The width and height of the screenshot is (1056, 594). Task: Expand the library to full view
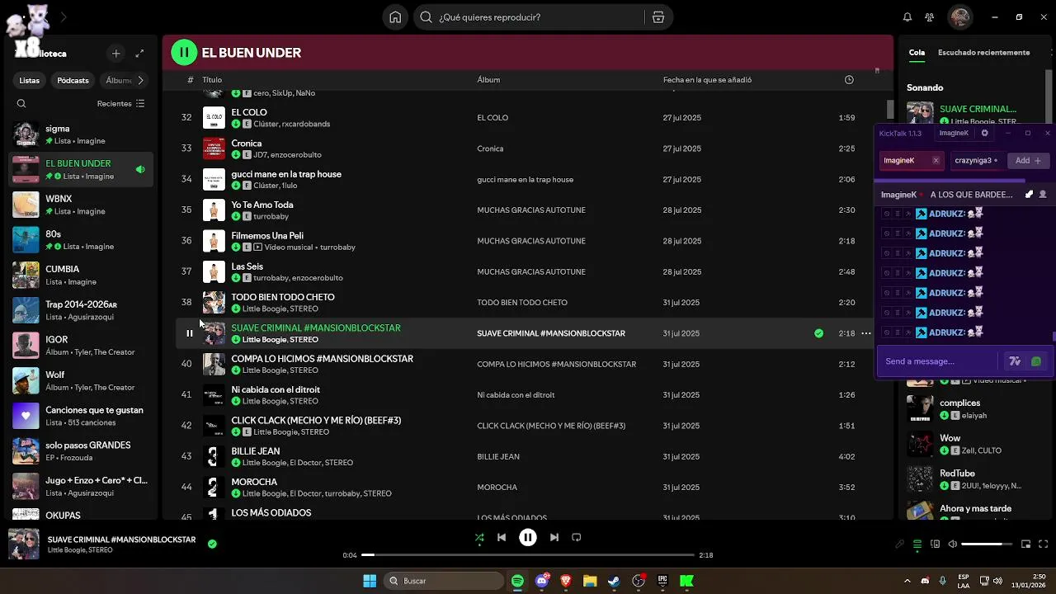pyautogui.click(x=139, y=54)
